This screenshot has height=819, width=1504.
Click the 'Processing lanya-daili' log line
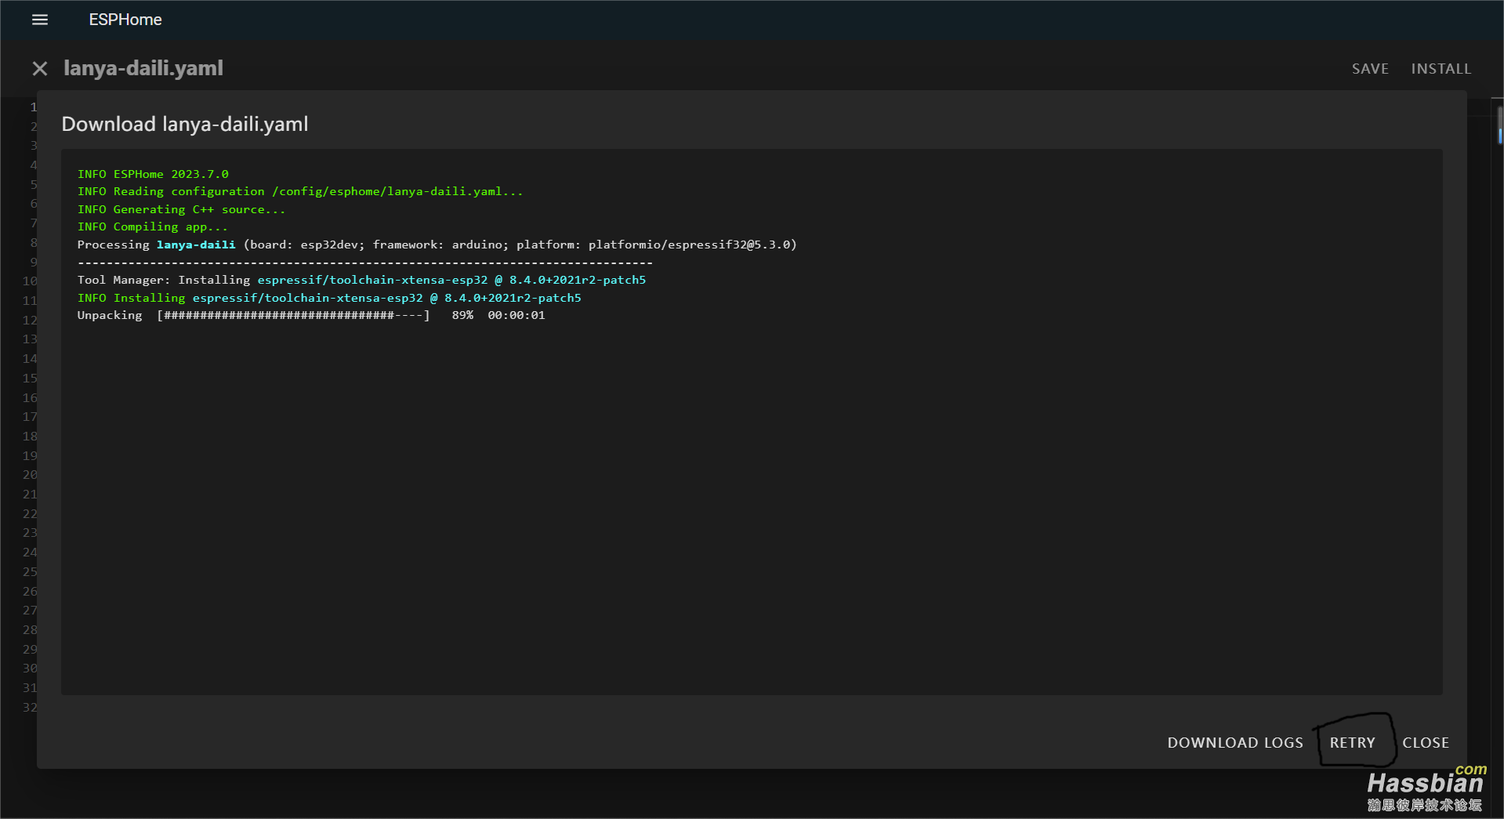click(437, 245)
